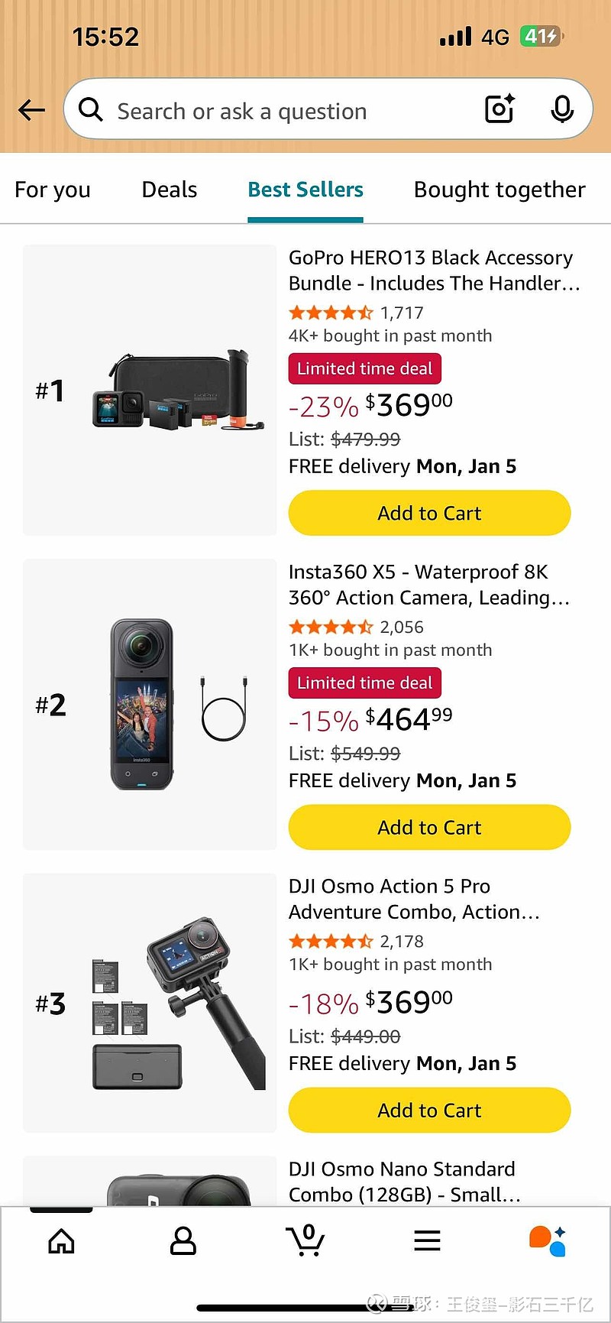Open the hamburger menu icon
This screenshot has width=611, height=1323.
point(428,1241)
